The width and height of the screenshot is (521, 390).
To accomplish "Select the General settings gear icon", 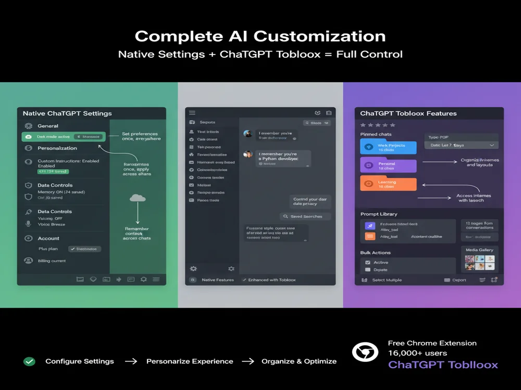I will [x=27, y=126].
